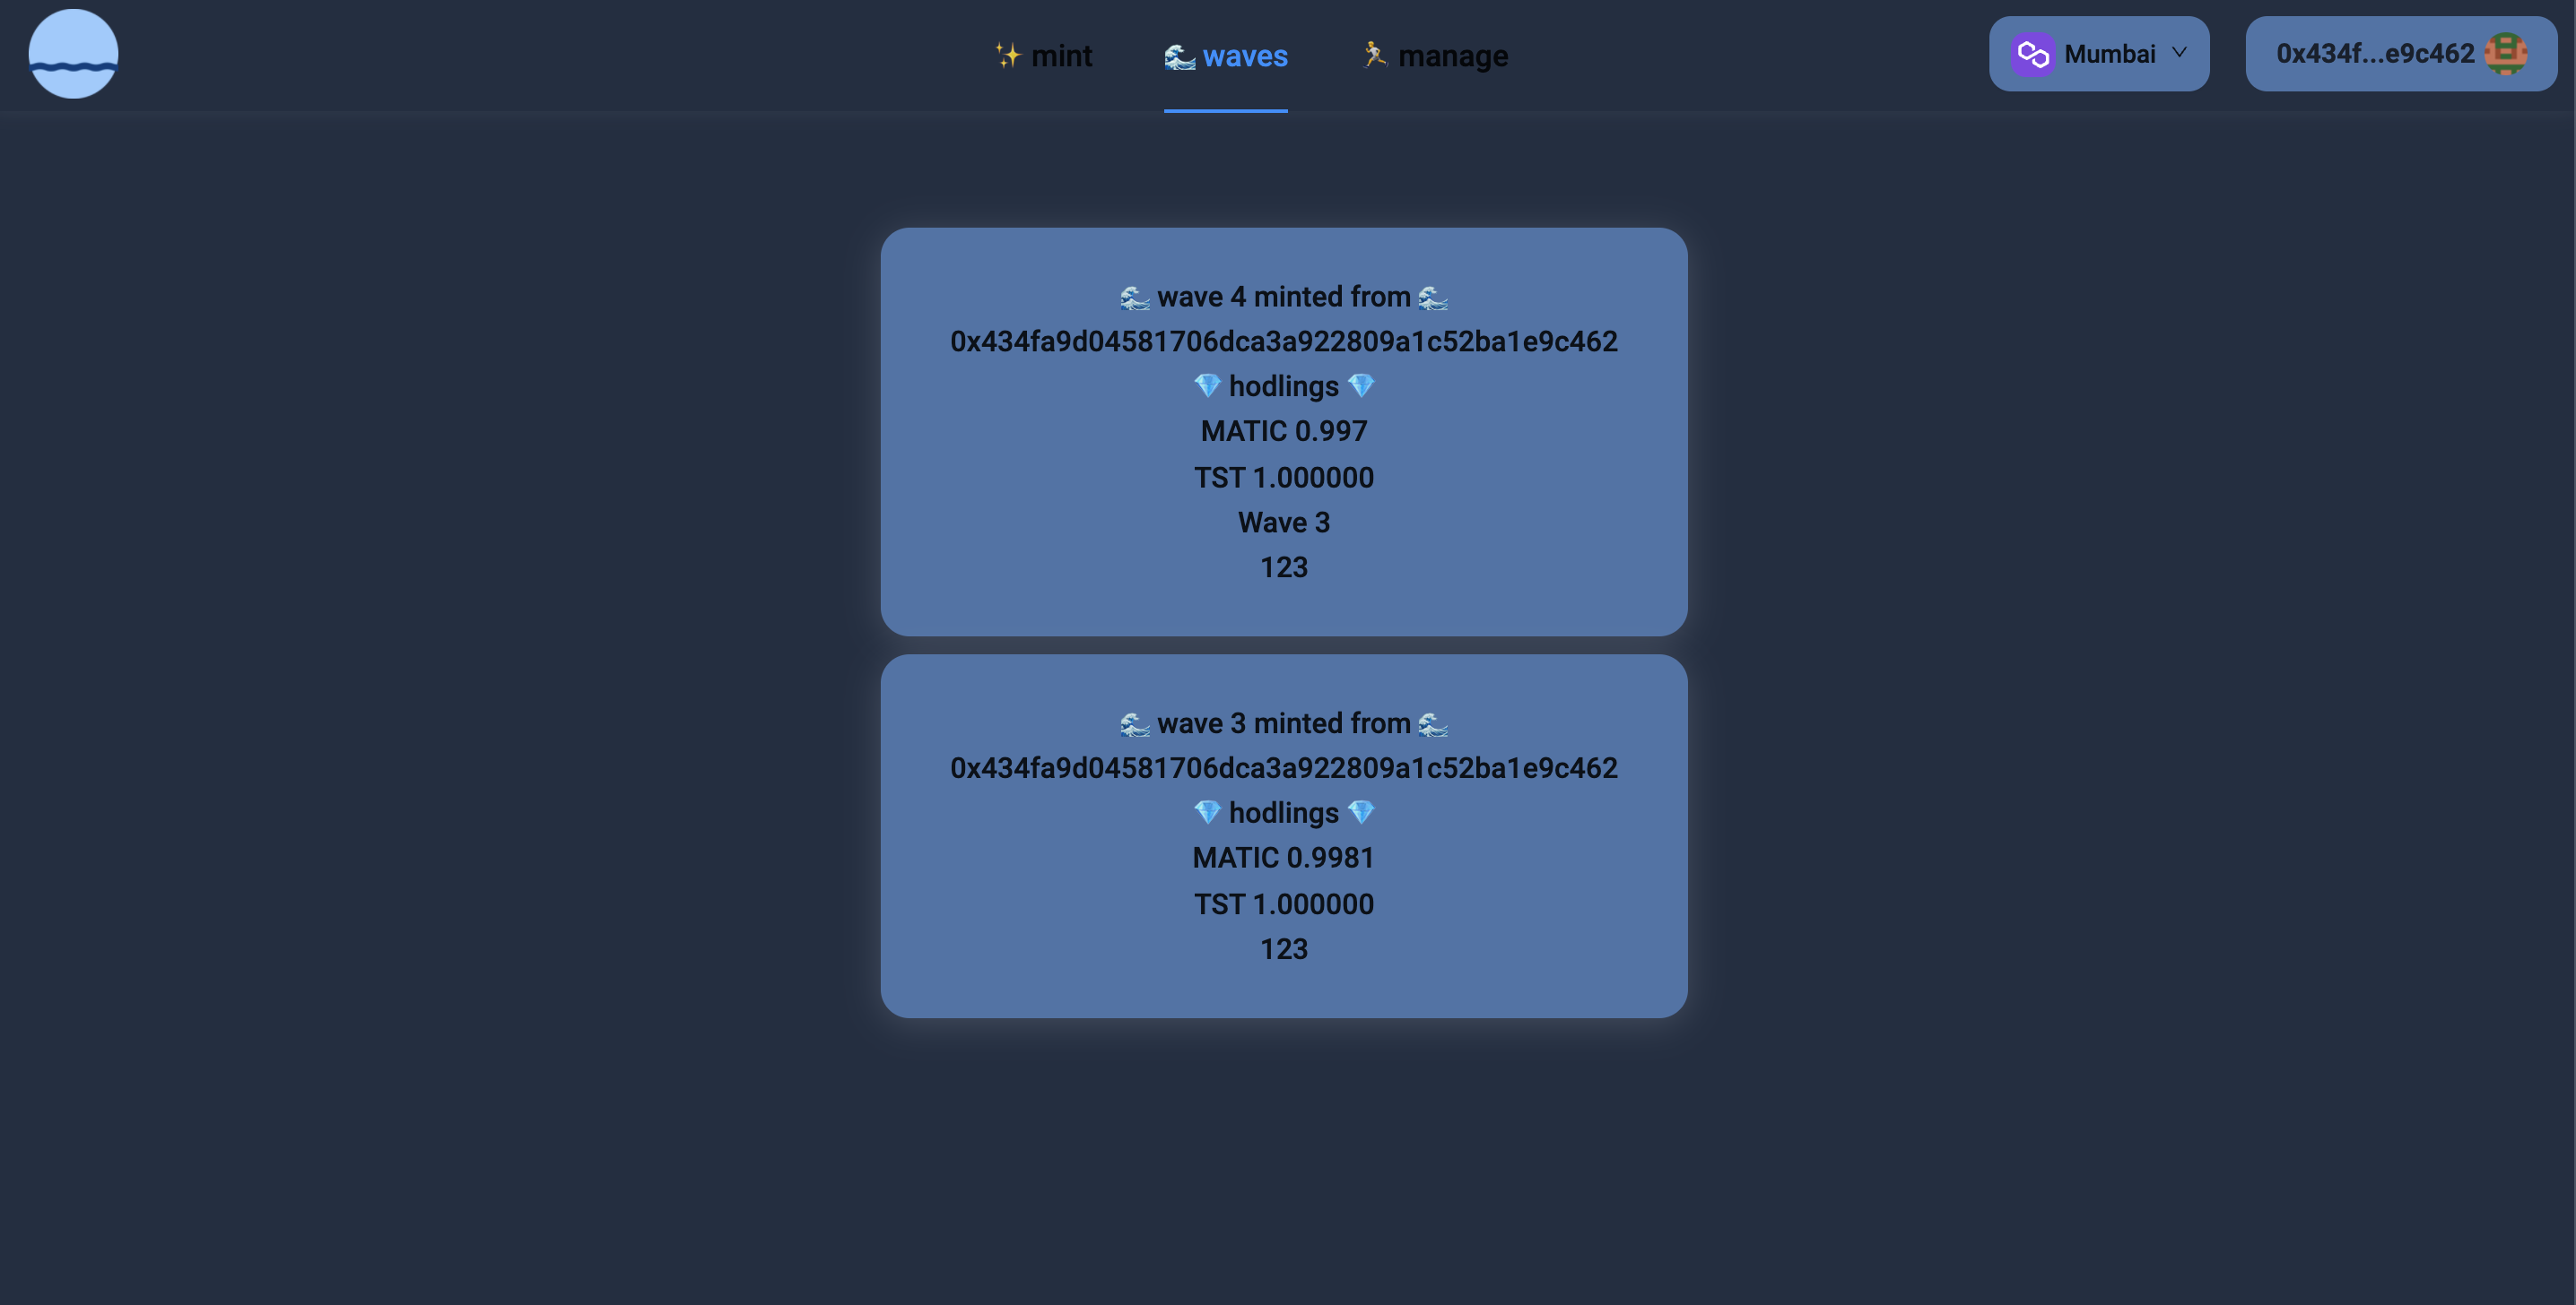
Task: Select the wave 3 minted from heading
Action: (x=1284, y=723)
